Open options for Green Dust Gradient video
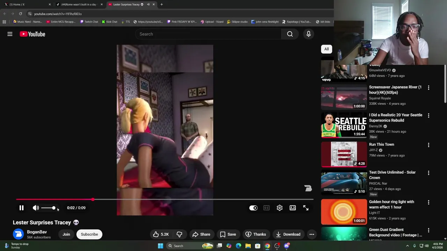The image size is (447, 251). click(x=428, y=230)
